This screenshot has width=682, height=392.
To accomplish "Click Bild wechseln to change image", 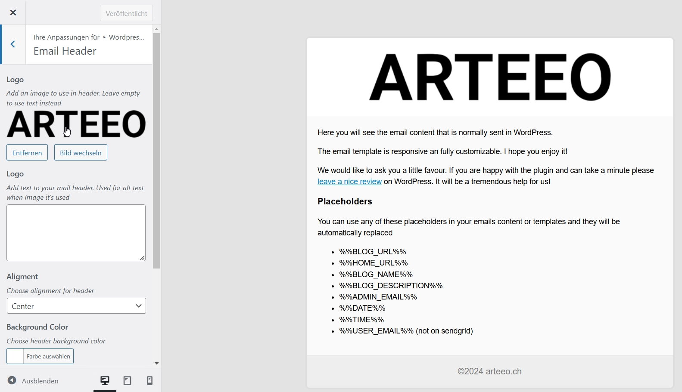I will click(x=81, y=153).
